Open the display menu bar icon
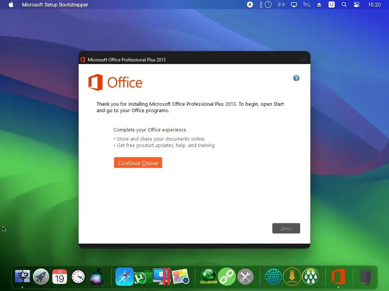This screenshot has width=389, height=291. (x=294, y=5)
